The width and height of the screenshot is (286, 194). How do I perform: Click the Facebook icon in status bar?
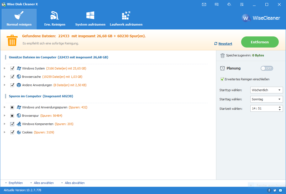coord(269,190)
